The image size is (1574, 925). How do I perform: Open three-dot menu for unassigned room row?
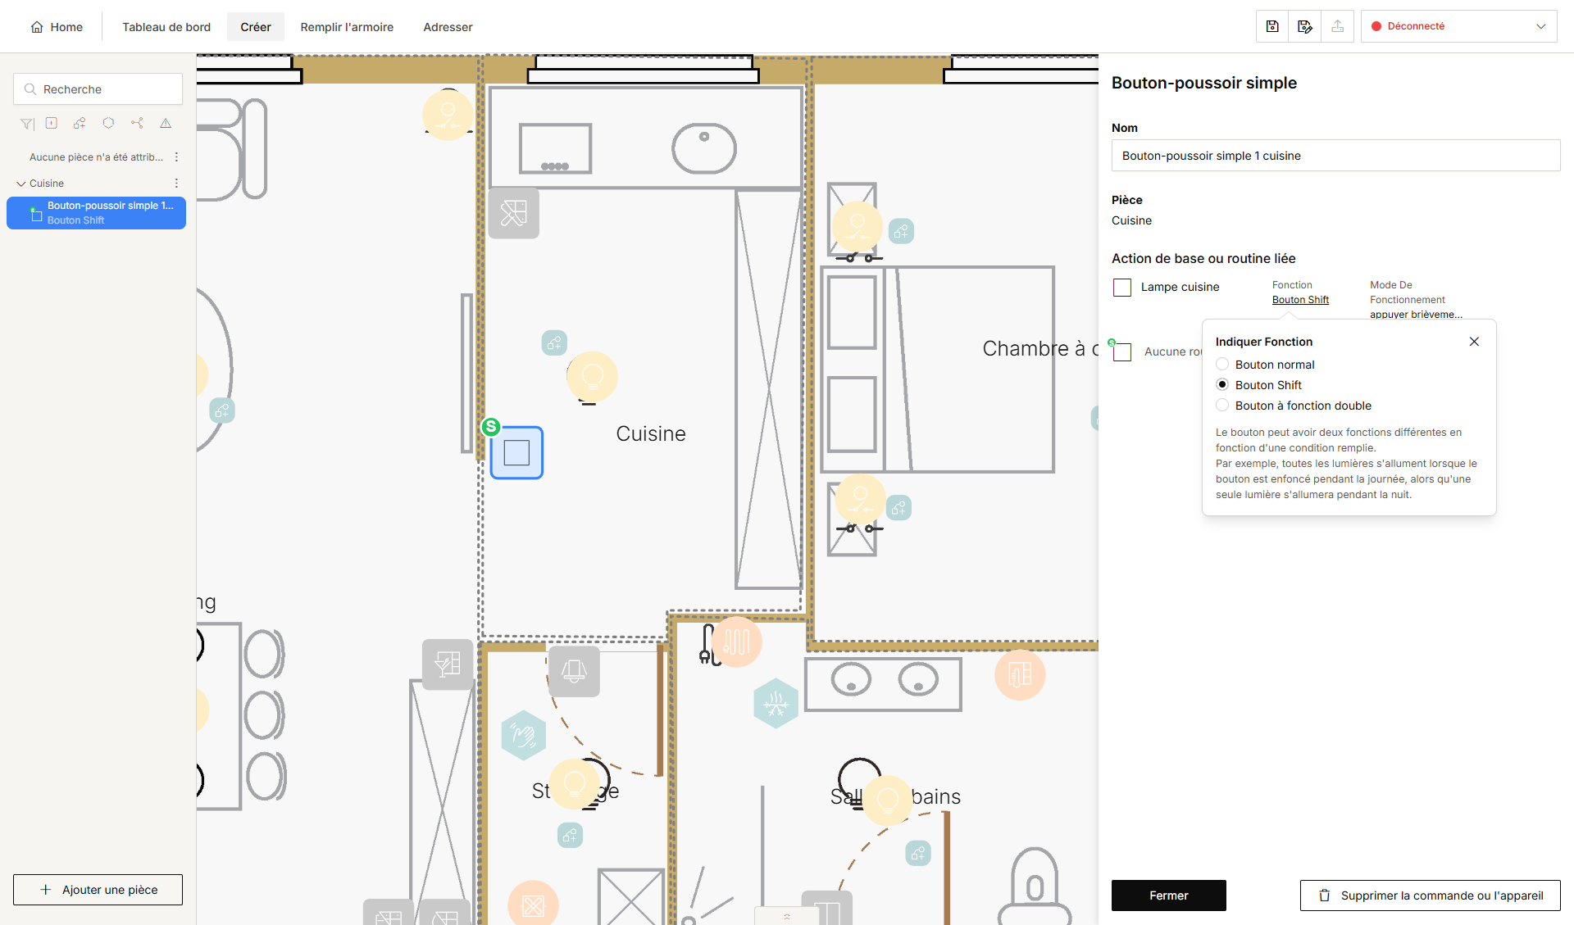tap(176, 157)
